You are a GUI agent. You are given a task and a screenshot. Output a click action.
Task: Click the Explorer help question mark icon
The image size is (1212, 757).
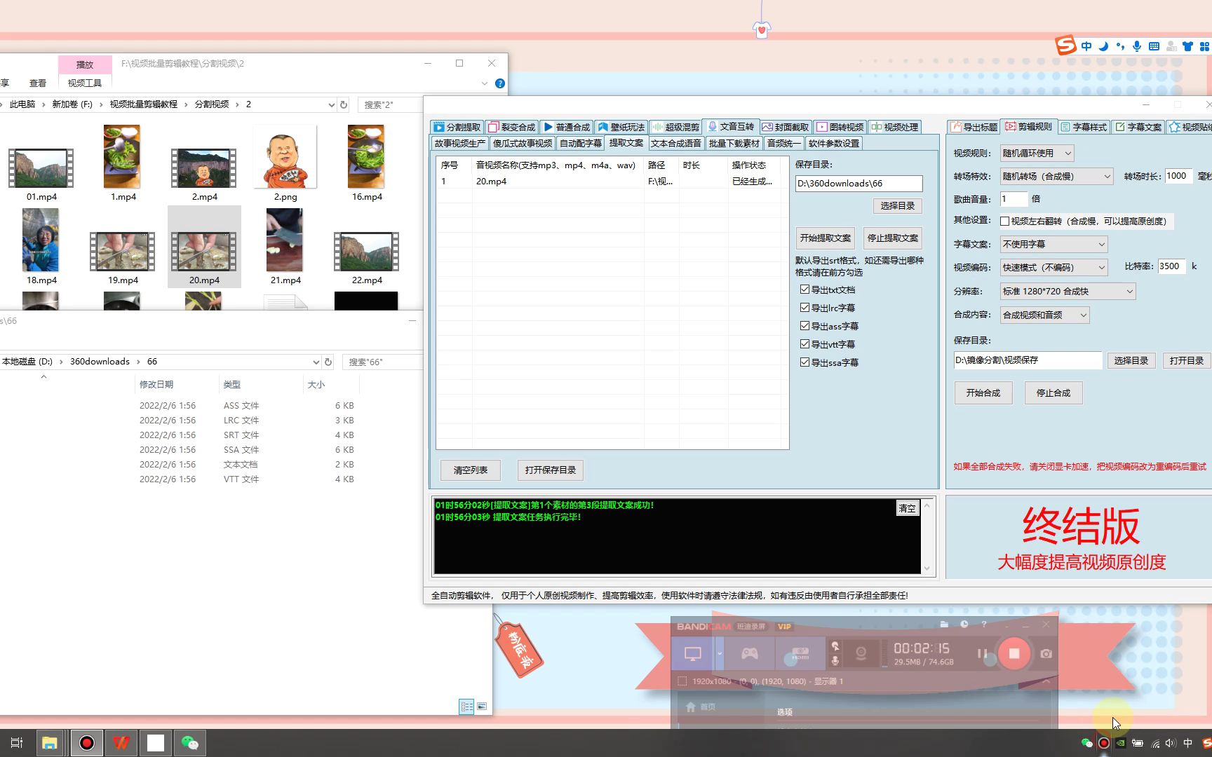(x=500, y=83)
